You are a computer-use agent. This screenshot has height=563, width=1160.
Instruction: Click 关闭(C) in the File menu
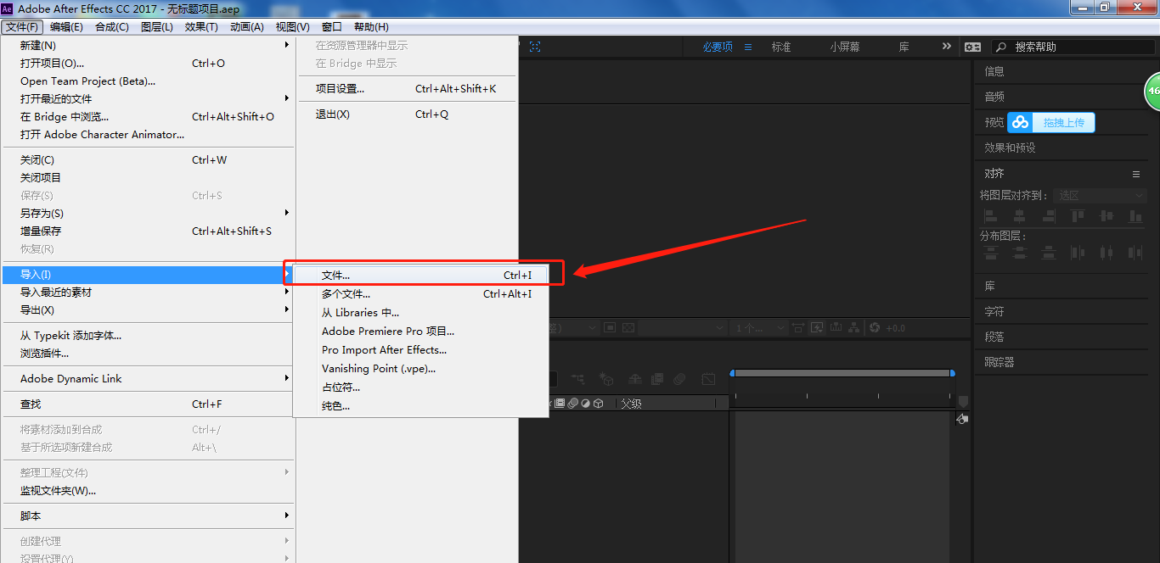(148, 160)
